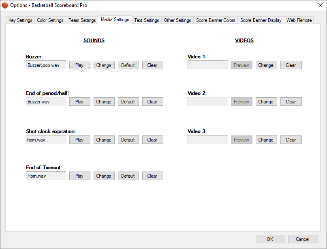The height and width of the screenshot is (249, 327).
Task: Click the 'Video 1:' label
Action: tap(197, 57)
